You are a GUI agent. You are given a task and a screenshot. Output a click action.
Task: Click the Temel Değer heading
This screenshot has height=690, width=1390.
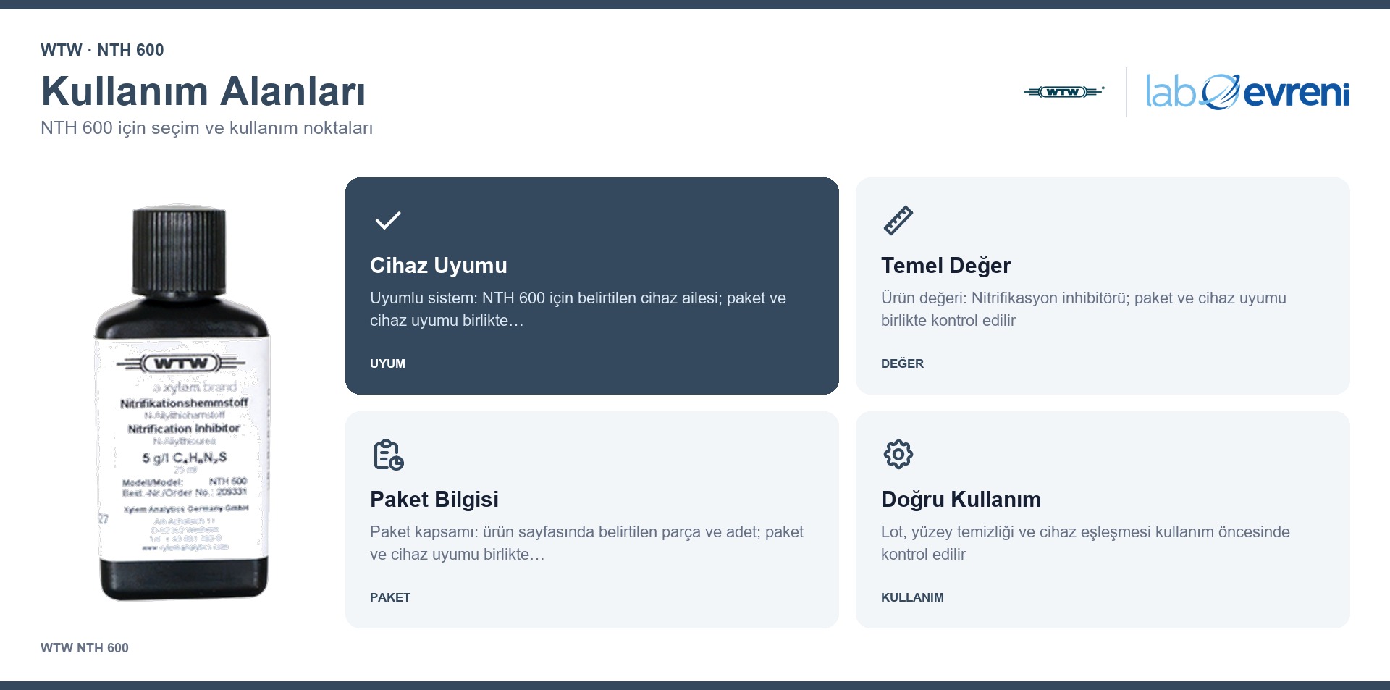[x=945, y=266]
